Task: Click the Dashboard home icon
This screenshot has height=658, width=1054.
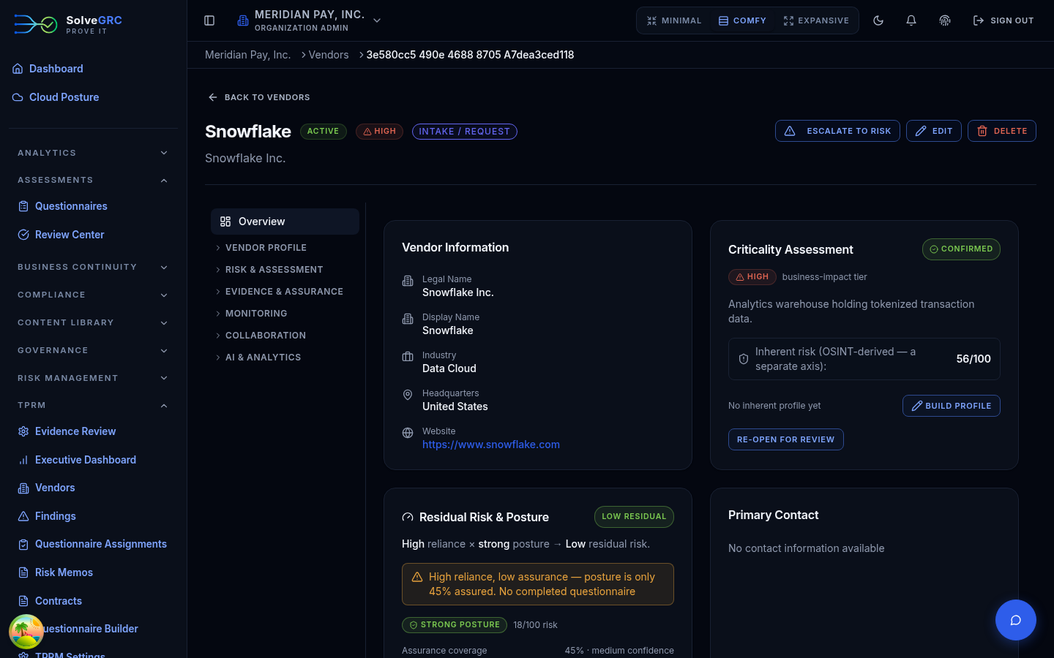Action: click(x=18, y=69)
